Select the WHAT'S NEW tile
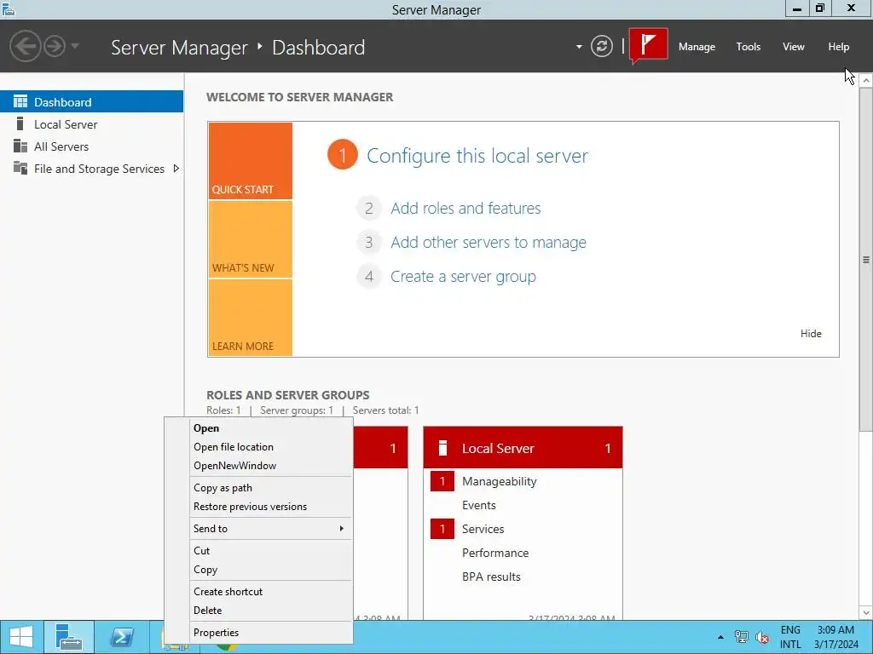Image resolution: width=873 pixels, height=654 pixels. coord(250,239)
